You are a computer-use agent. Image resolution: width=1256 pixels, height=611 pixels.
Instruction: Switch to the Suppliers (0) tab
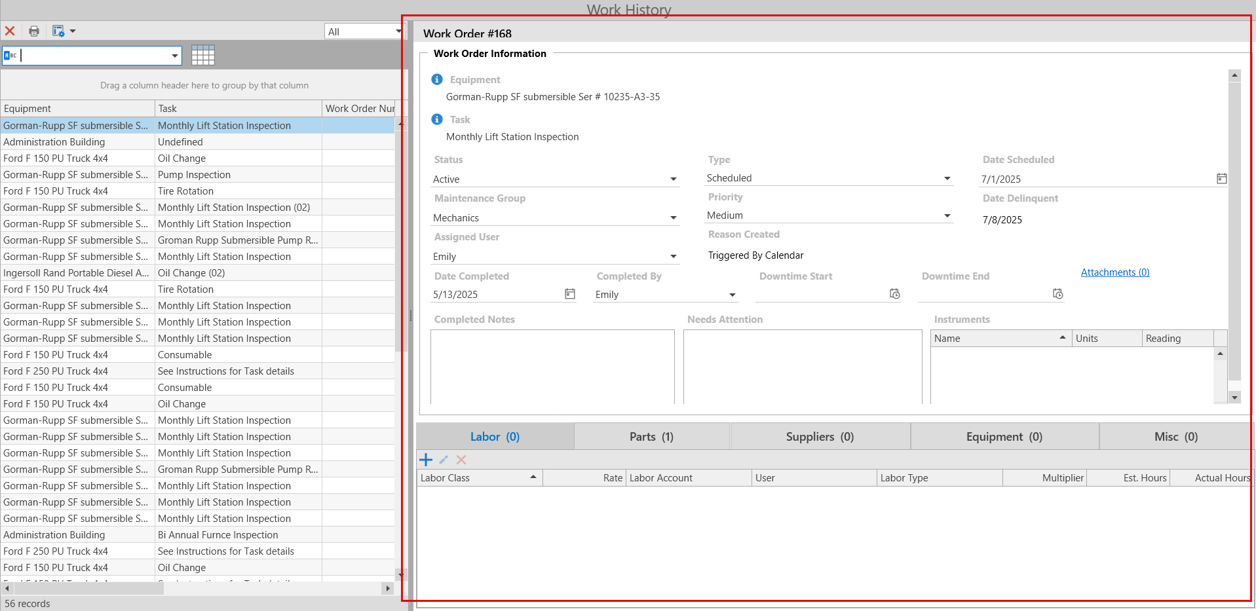click(x=820, y=436)
